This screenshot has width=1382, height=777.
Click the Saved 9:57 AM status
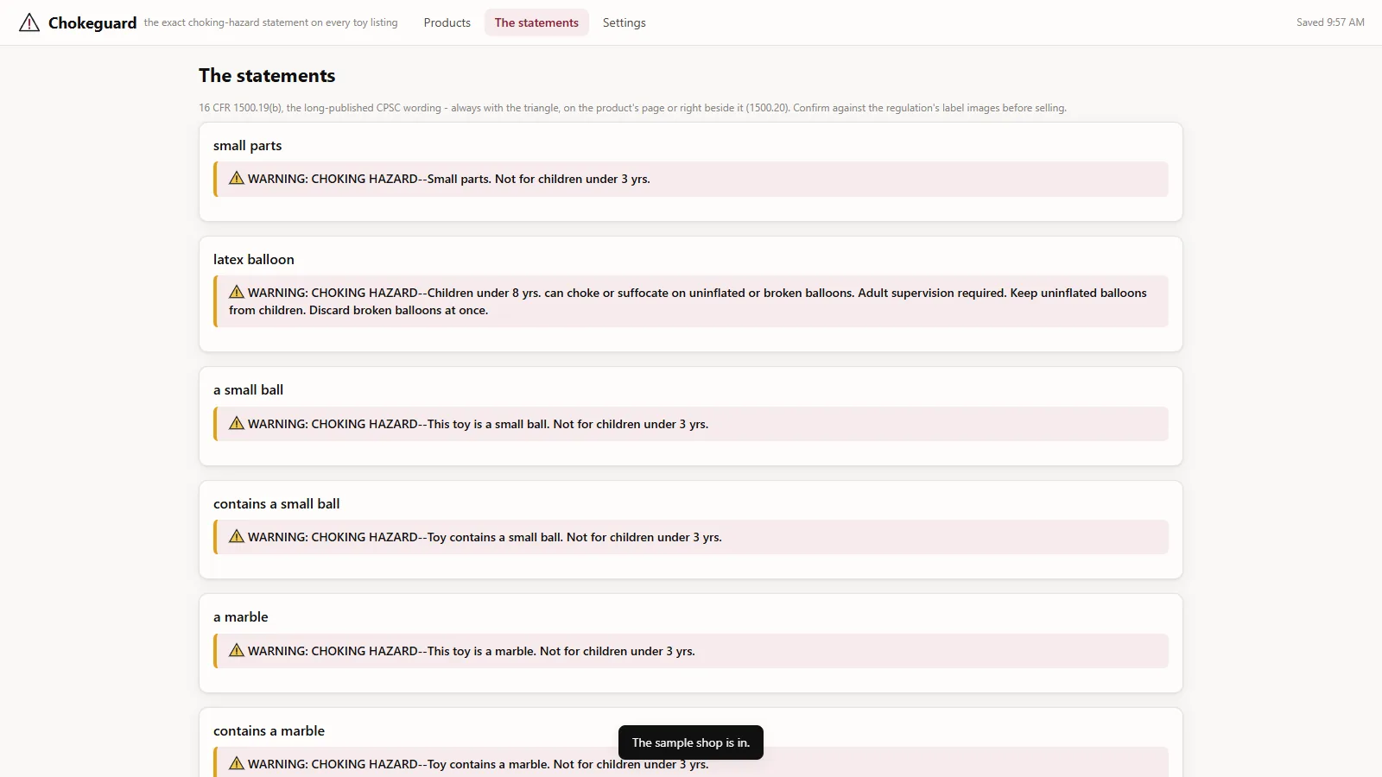pos(1330,22)
